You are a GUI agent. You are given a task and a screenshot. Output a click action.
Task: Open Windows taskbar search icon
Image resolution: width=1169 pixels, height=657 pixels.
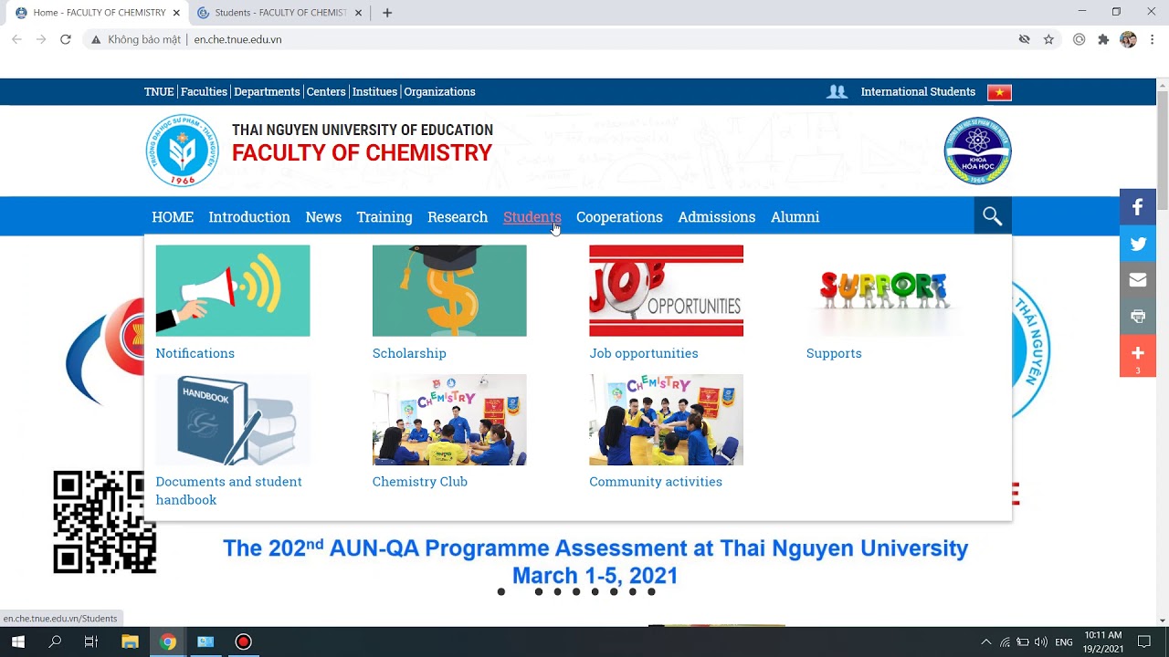55,641
